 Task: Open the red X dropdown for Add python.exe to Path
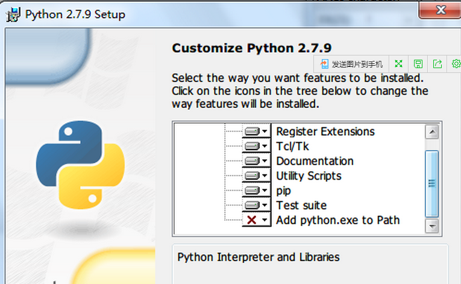[x=256, y=219]
